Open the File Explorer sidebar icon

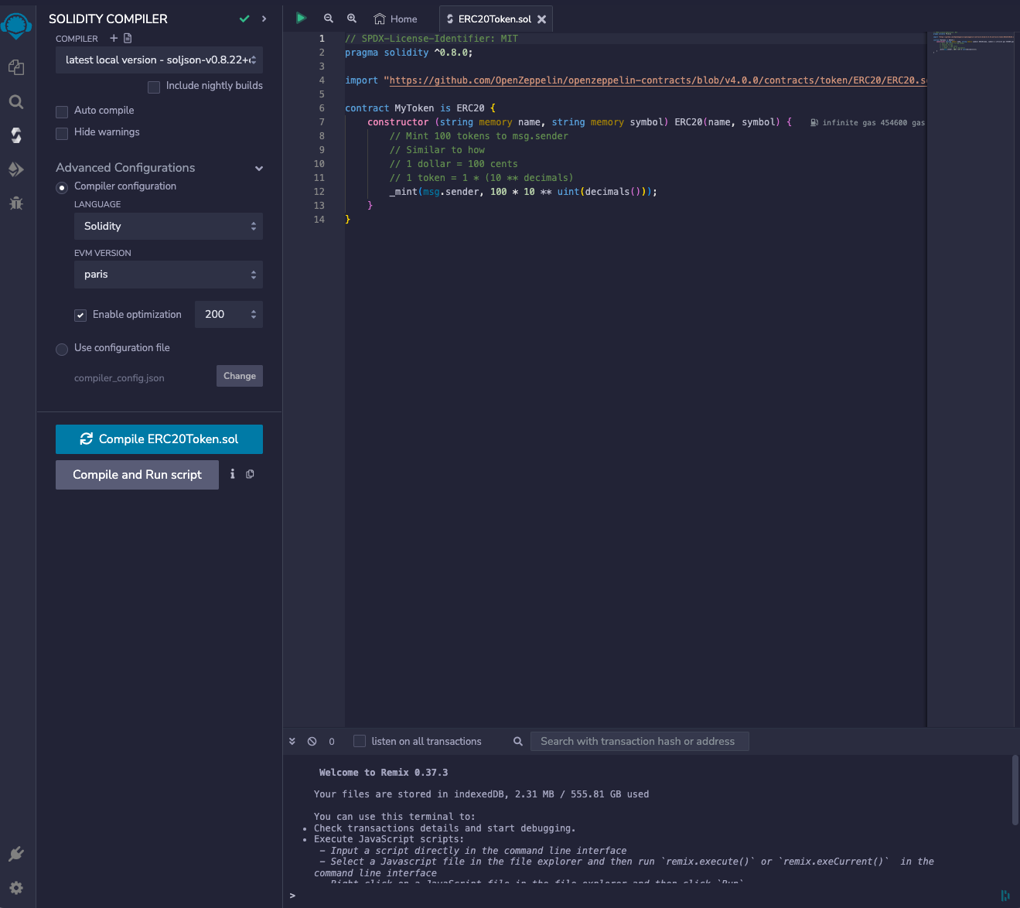[16, 67]
